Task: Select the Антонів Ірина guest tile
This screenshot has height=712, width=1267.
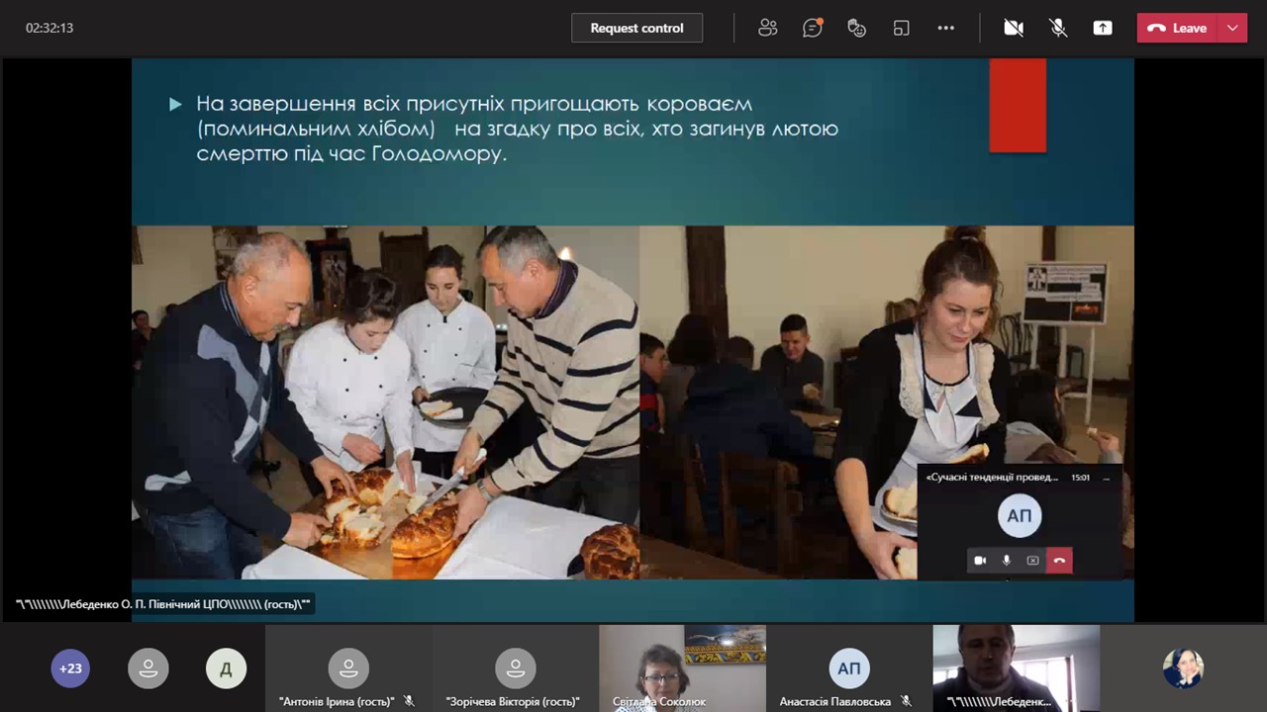Action: [347, 668]
